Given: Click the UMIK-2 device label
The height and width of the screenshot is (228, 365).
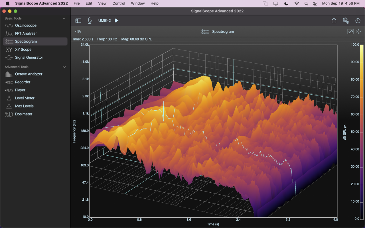Looking at the screenshot, I should (x=104, y=21).
